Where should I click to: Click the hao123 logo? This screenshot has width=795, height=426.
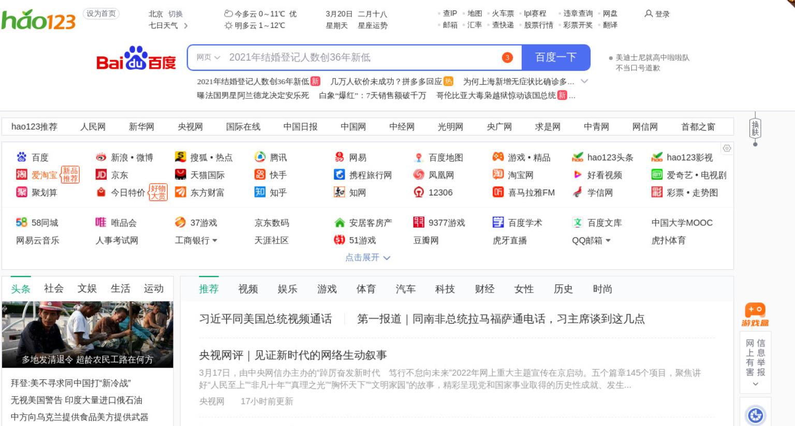(x=38, y=20)
